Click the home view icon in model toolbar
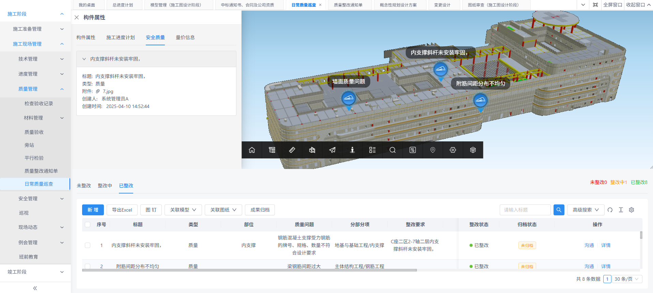Screen dimensions: 653x293 point(252,150)
